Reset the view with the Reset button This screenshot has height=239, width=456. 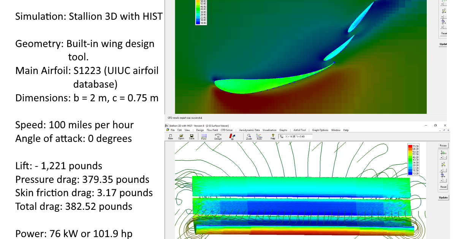click(x=443, y=187)
